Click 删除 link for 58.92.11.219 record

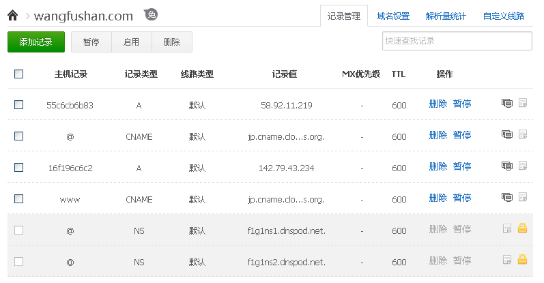[438, 104]
